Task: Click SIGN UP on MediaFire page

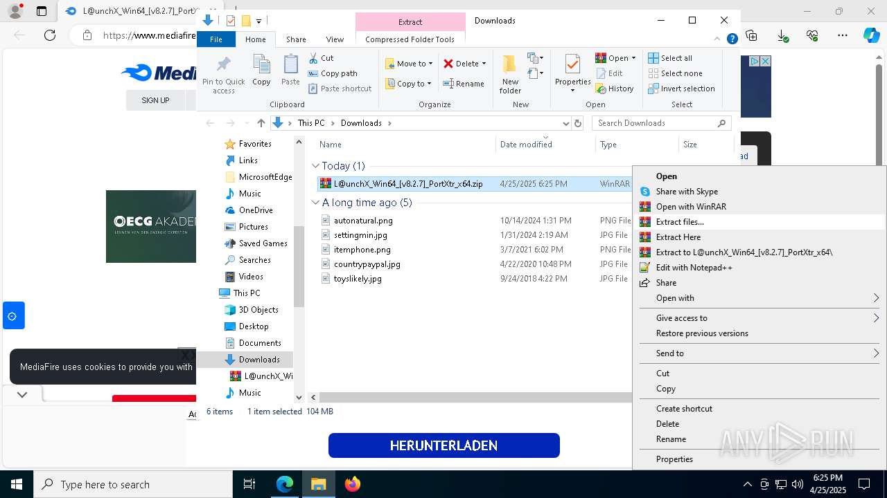Action: pyautogui.click(x=155, y=100)
